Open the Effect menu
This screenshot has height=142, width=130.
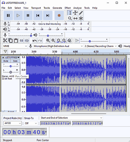pyautogui.click(x=68, y=8)
